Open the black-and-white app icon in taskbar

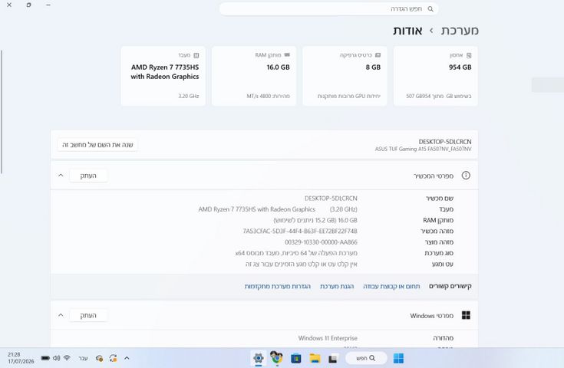click(333, 359)
